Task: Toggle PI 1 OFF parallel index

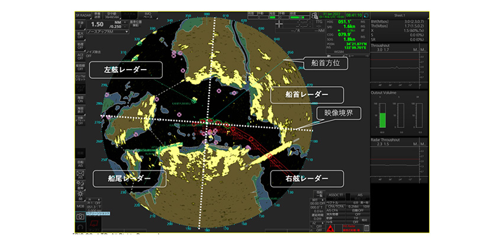Action: [94, 203]
